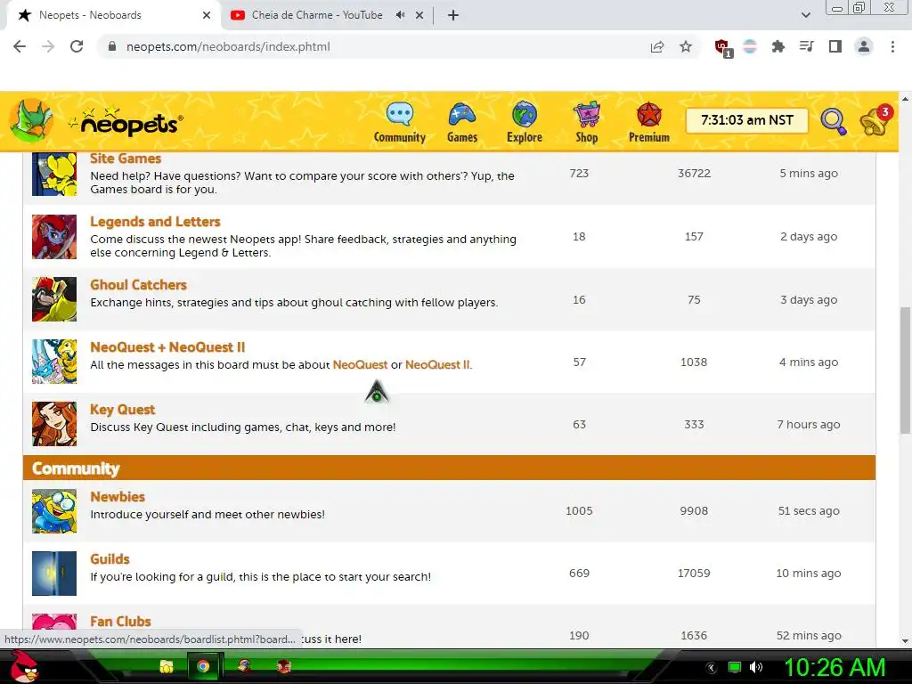Switch to the Cheia de Charme YouTube tab
The image size is (912, 684).
[x=317, y=15]
